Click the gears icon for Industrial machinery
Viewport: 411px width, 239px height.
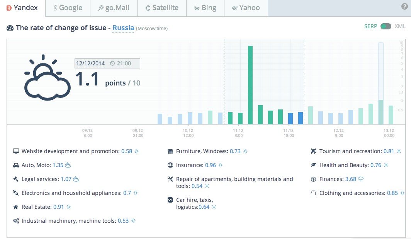[x=16, y=221]
